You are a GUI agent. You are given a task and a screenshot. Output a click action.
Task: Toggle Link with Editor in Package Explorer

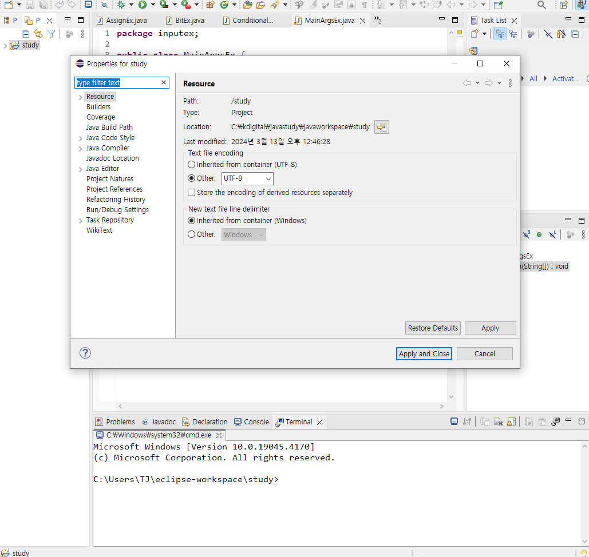point(38,34)
